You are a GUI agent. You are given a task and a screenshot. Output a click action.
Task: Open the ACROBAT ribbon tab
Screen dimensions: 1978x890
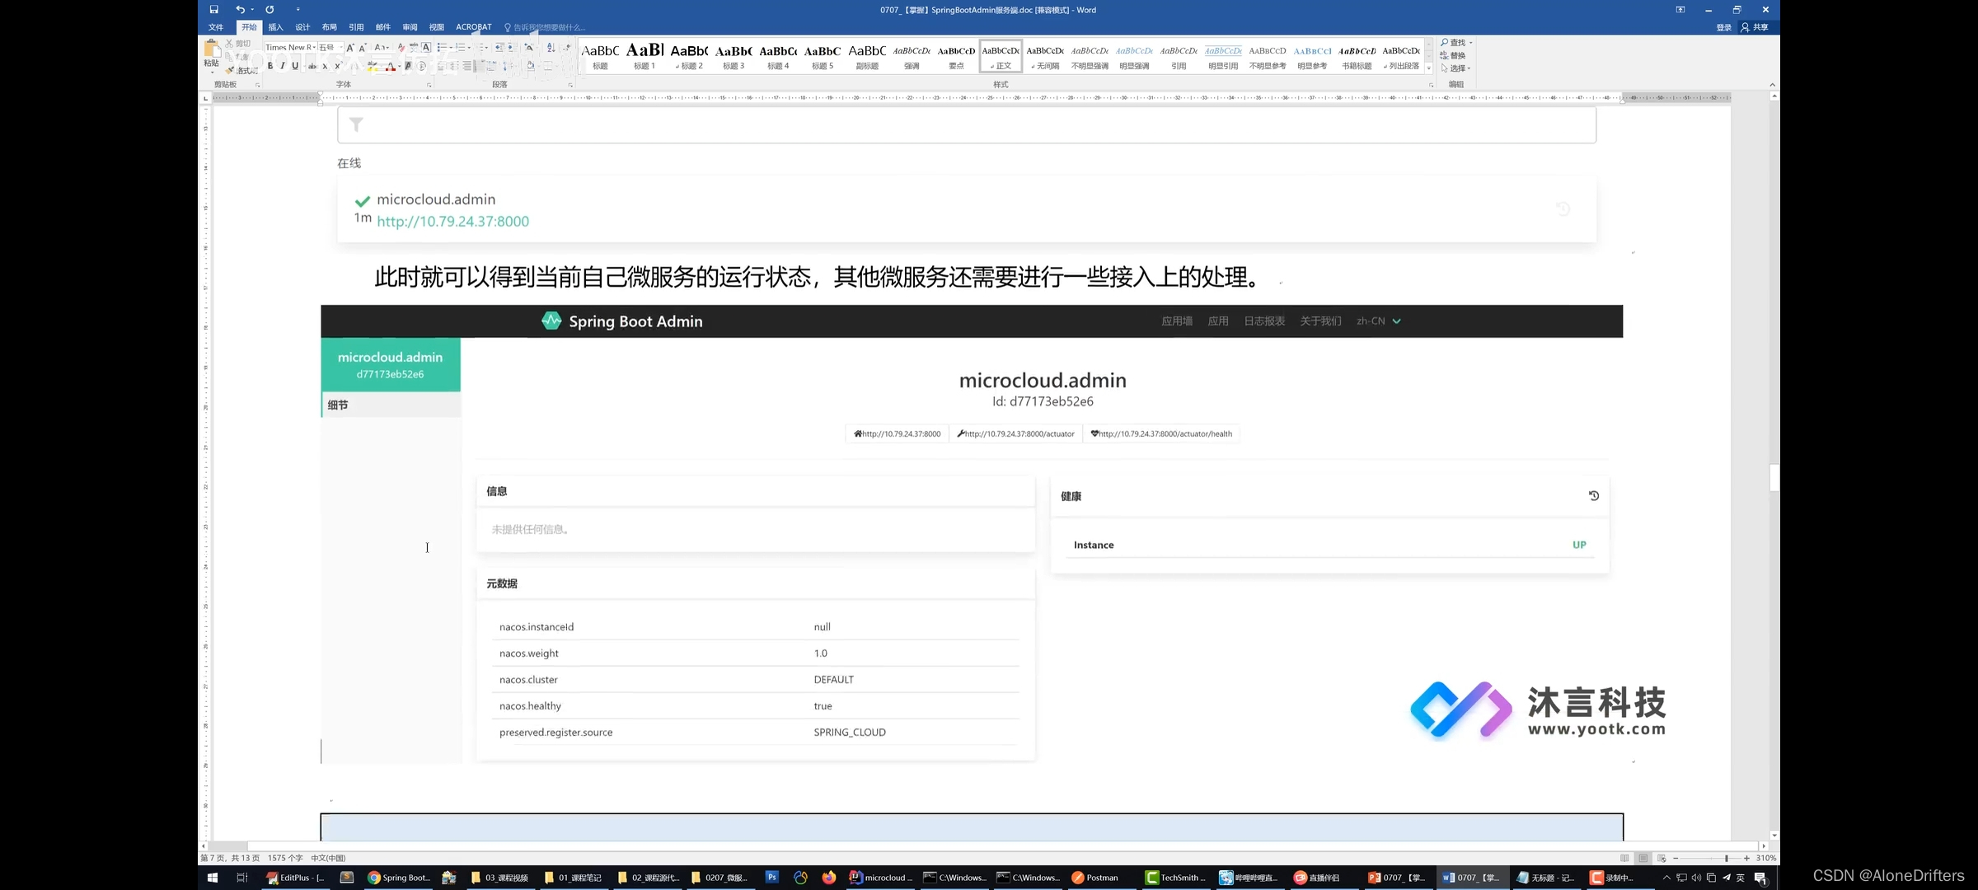473,26
